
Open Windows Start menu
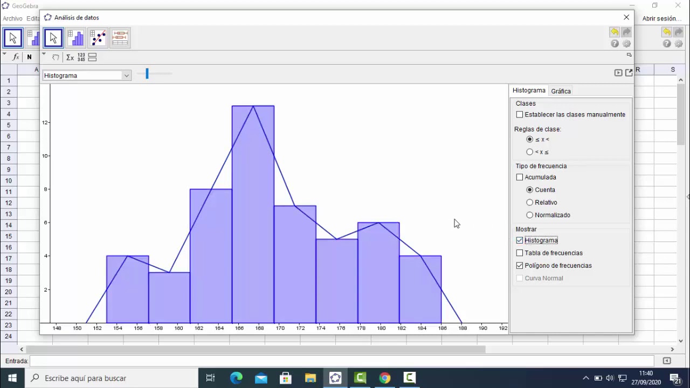[x=12, y=378]
